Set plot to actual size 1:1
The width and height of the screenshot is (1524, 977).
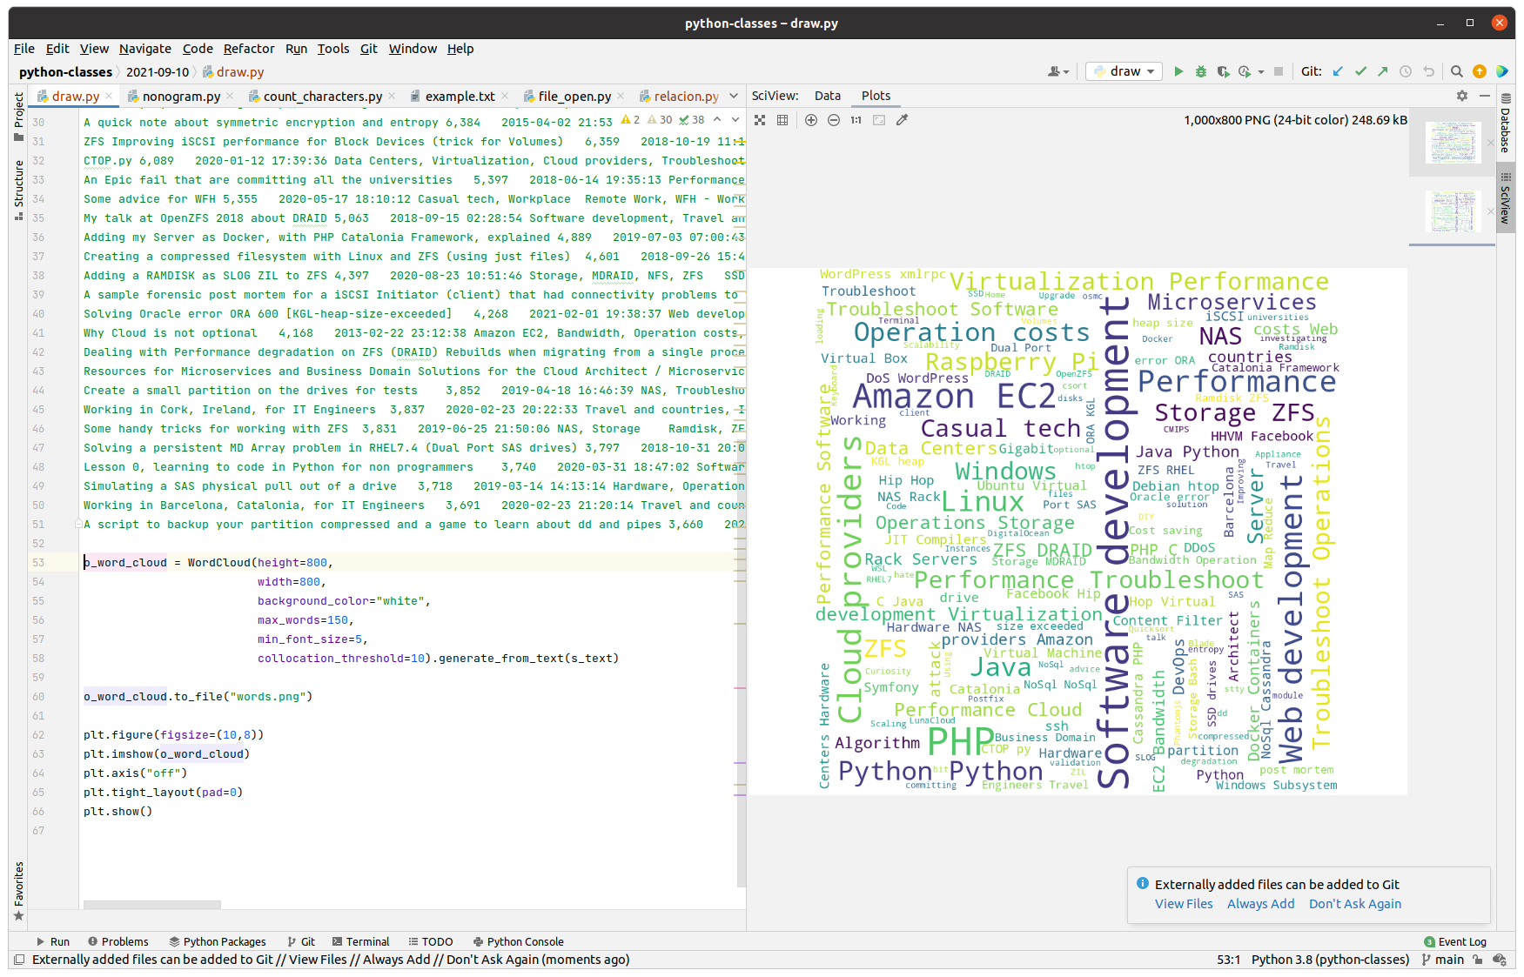pyautogui.click(x=856, y=120)
